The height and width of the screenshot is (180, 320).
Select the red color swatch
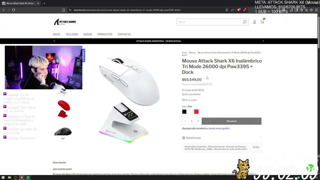tap(196, 112)
